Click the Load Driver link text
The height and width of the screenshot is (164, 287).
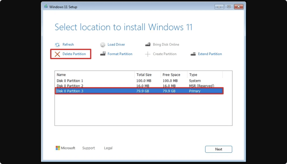[116, 44]
